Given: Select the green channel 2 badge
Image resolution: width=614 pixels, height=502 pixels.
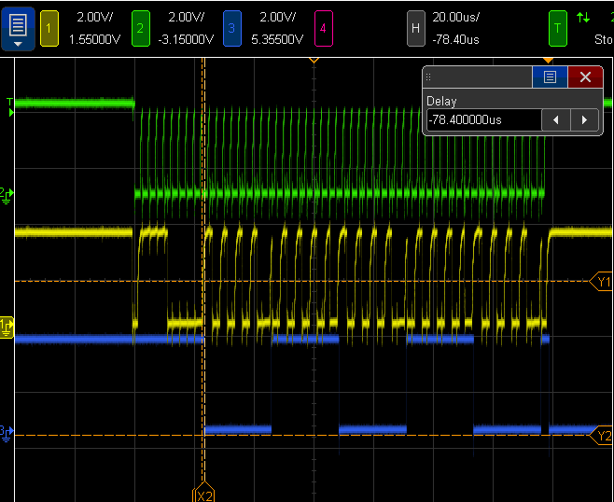Looking at the screenshot, I should [x=140, y=28].
